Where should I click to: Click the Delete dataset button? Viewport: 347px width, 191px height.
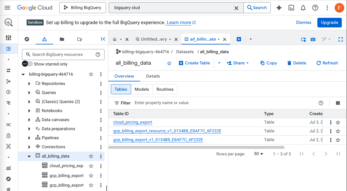click(x=297, y=63)
